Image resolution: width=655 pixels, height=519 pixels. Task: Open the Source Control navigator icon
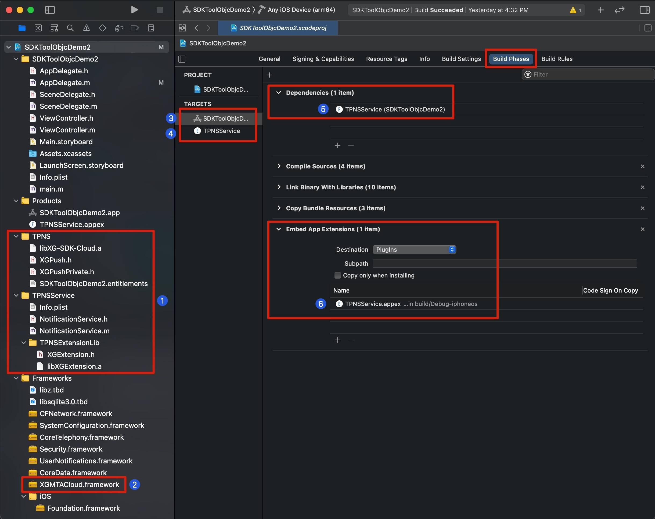pos(38,28)
